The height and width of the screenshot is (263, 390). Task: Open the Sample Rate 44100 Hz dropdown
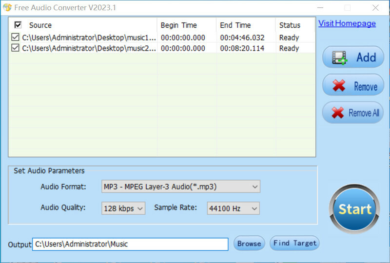point(234,208)
